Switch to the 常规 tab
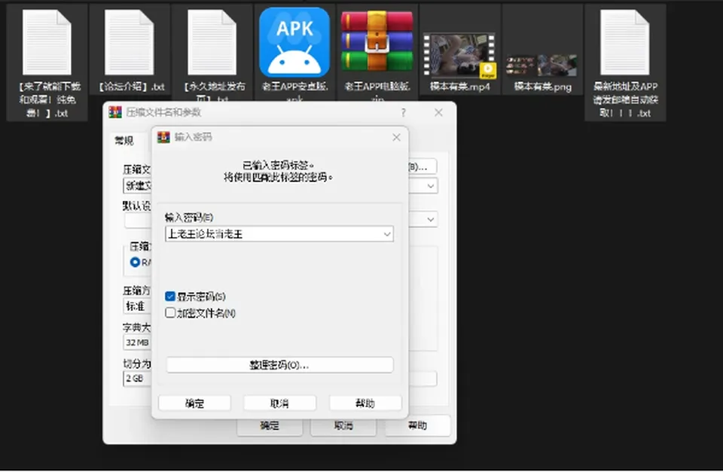 [124, 140]
